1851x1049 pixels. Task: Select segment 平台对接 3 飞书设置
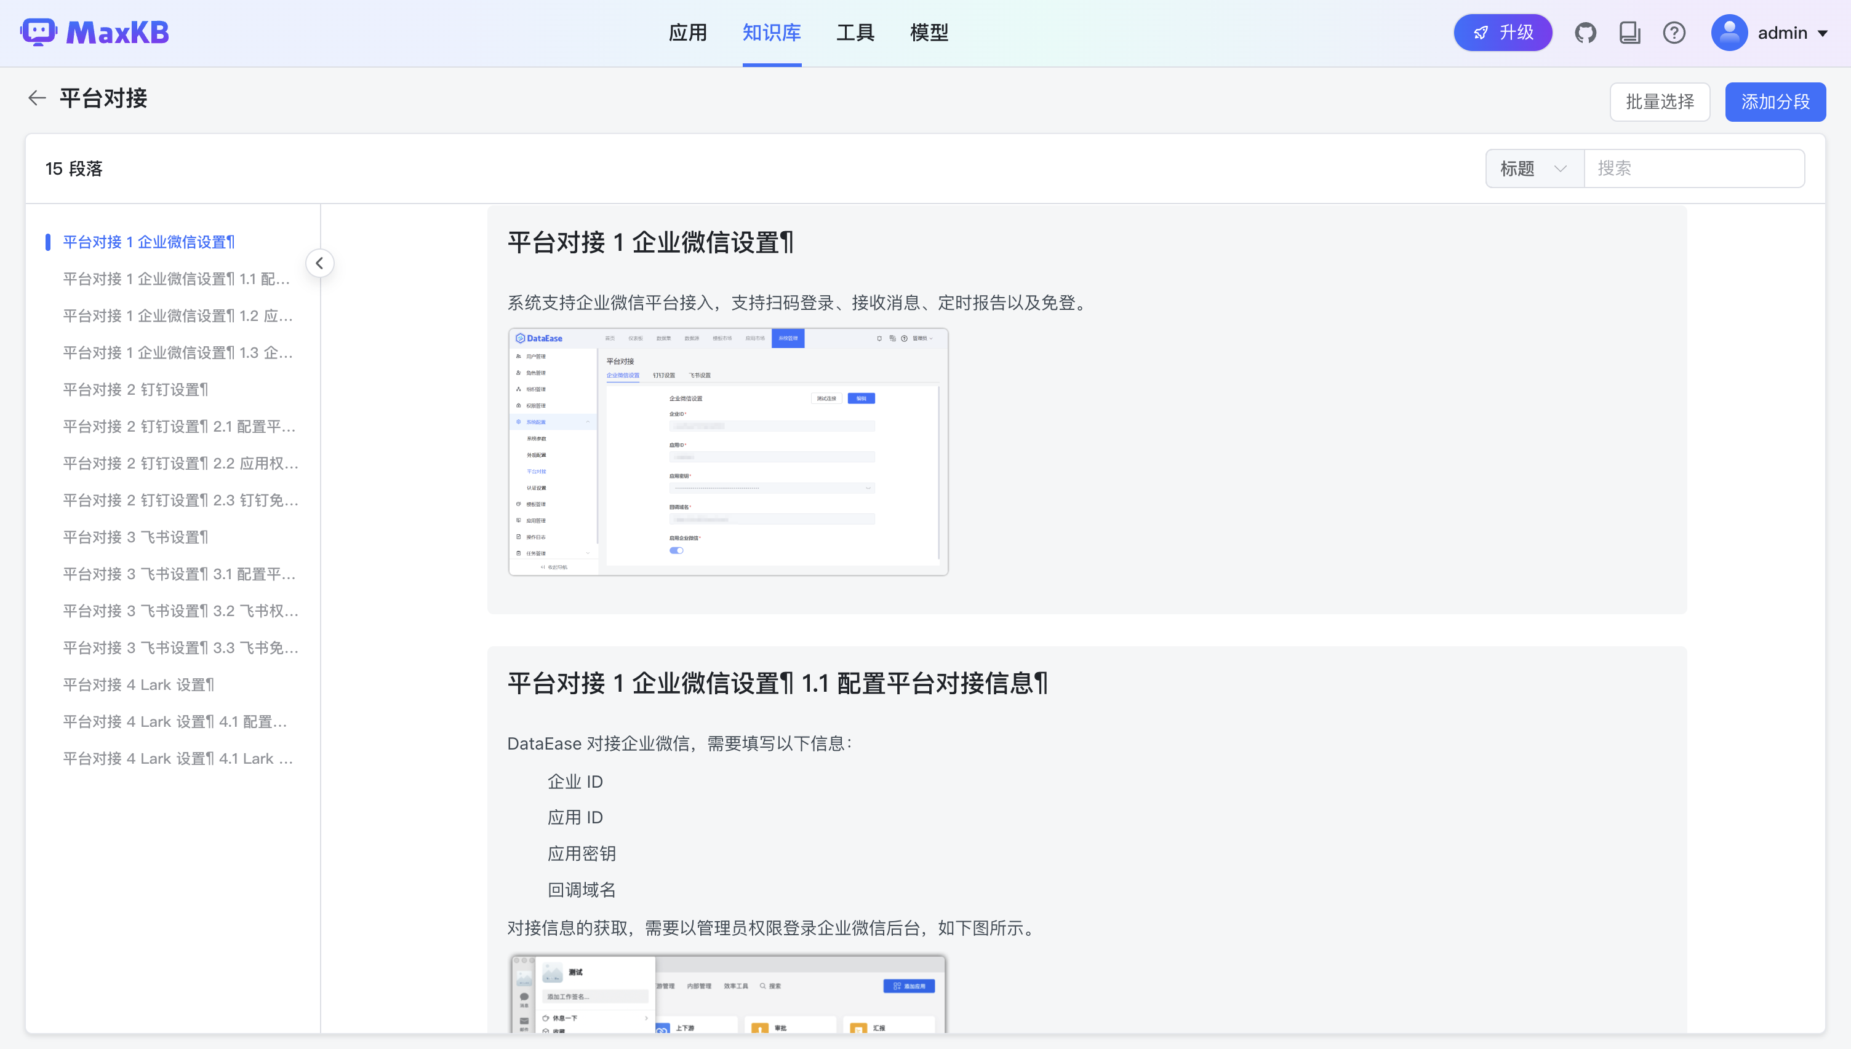(x=135, y=537)
